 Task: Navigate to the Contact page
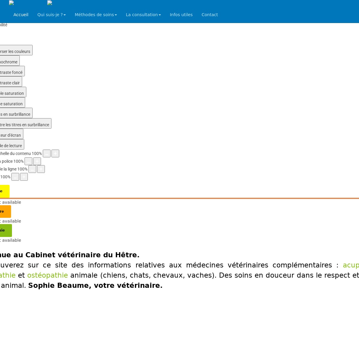point(210,15)
